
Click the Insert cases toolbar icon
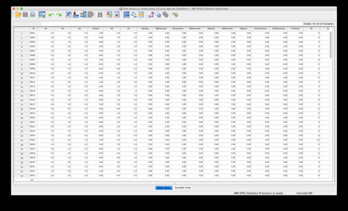pyautogui.click(x=109, y=15)
